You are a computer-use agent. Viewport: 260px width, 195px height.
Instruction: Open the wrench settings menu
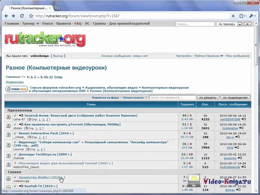[252, 16]
